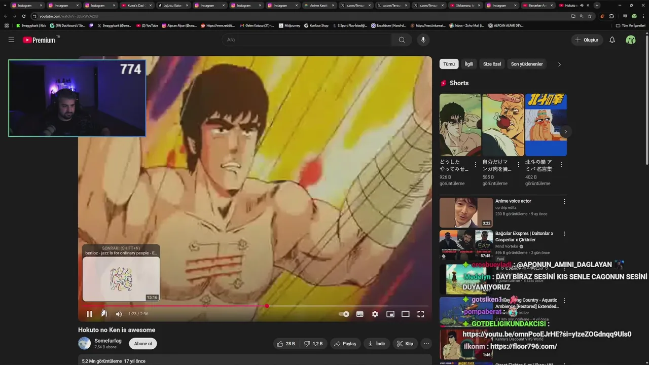Open Swaggybark Kick bookmark
649x365 pixels.
31,25
